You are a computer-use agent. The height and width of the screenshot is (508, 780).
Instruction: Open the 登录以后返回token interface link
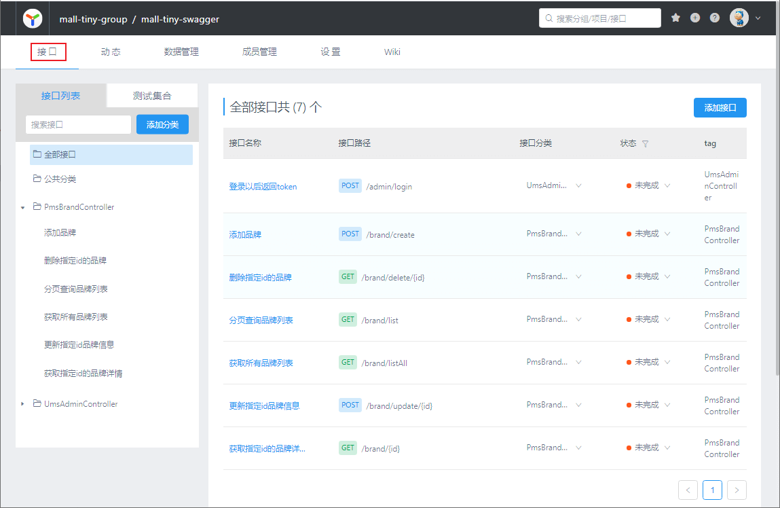click(x=263, y=187)
